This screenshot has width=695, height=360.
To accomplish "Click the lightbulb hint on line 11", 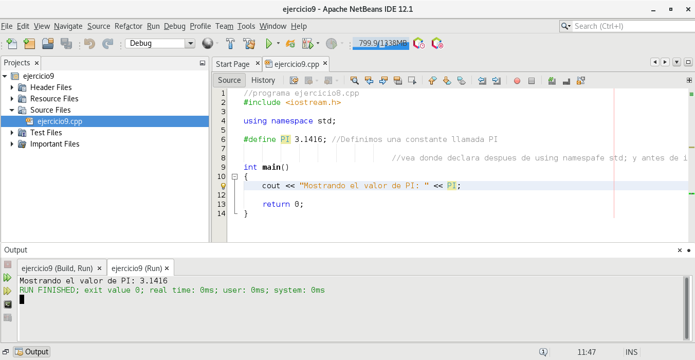I will coord(223,186).
